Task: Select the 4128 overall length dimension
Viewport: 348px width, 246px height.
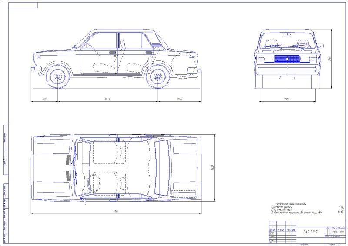Action: (117, 212)
